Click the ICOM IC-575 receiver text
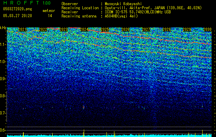The height and width of the screenshot is (137, 216). coord(138,12)
